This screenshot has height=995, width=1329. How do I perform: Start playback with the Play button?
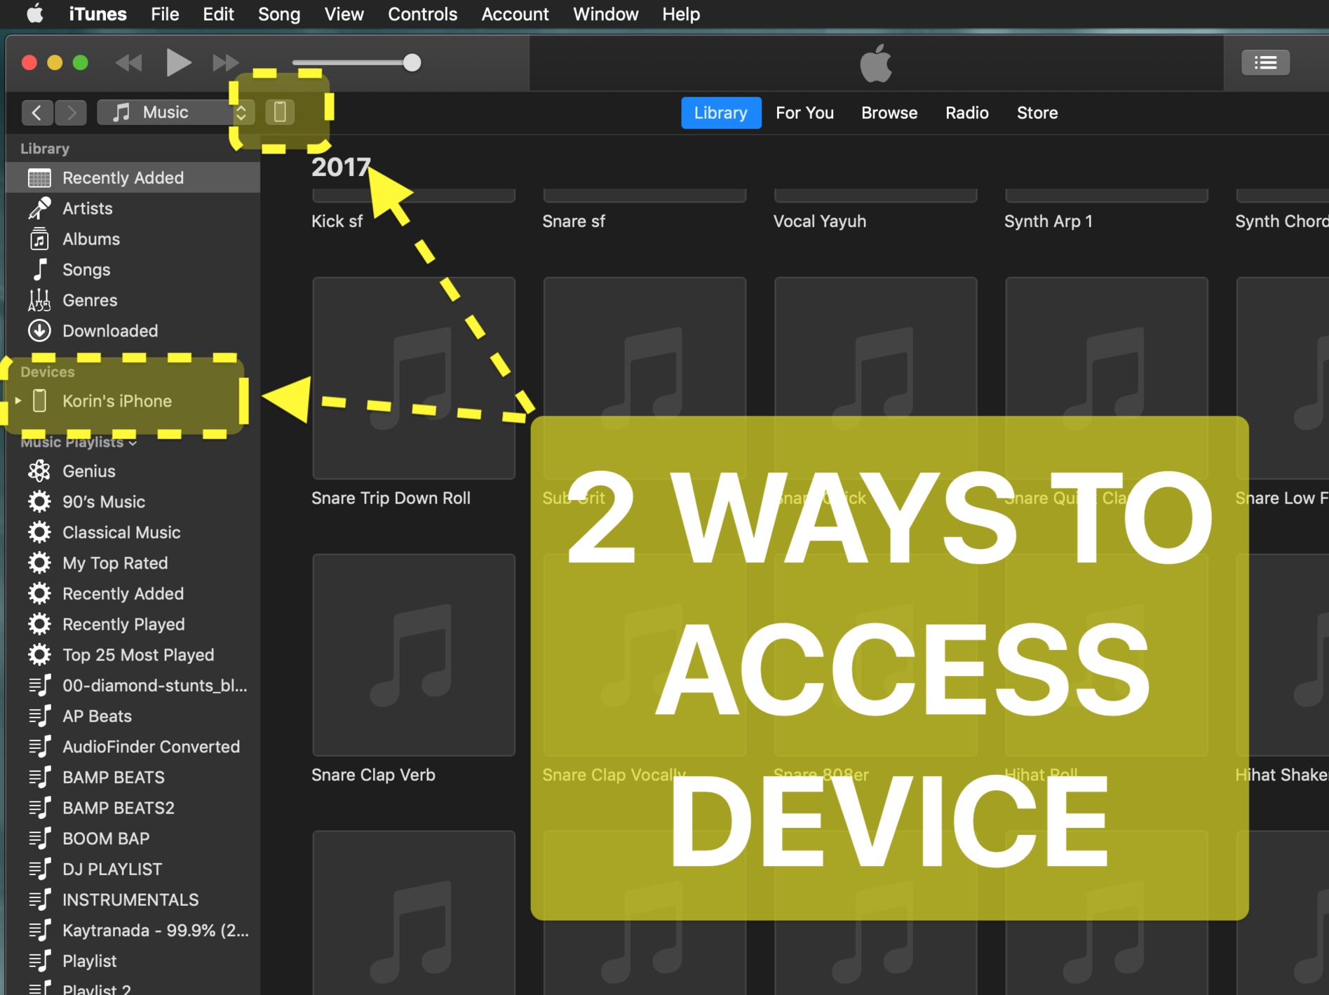pyautogui.click(x=178, y=62)
